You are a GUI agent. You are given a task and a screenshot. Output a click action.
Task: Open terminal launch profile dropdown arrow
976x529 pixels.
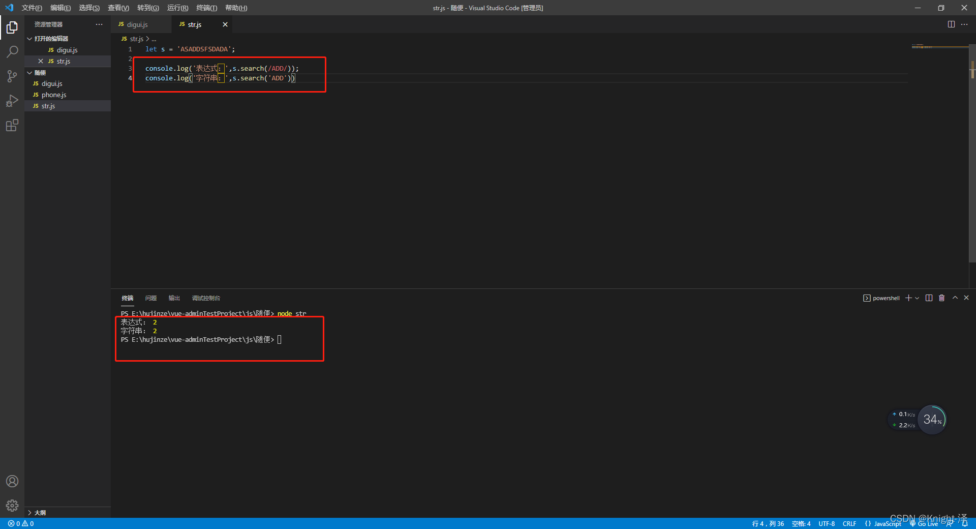point(917,298)
